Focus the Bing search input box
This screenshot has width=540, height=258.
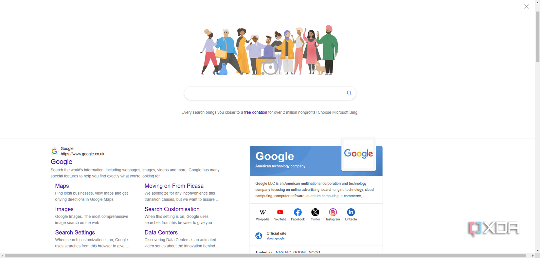point(265,93)
